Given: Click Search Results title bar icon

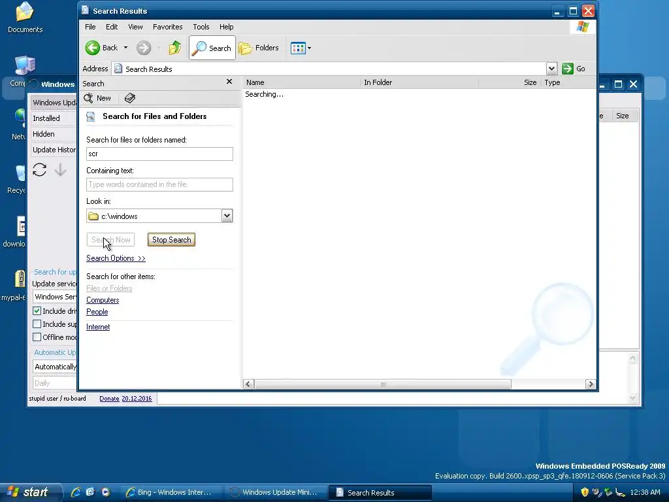Looking at the screenshot, I should pyautogui.click(x=86, y=10).
